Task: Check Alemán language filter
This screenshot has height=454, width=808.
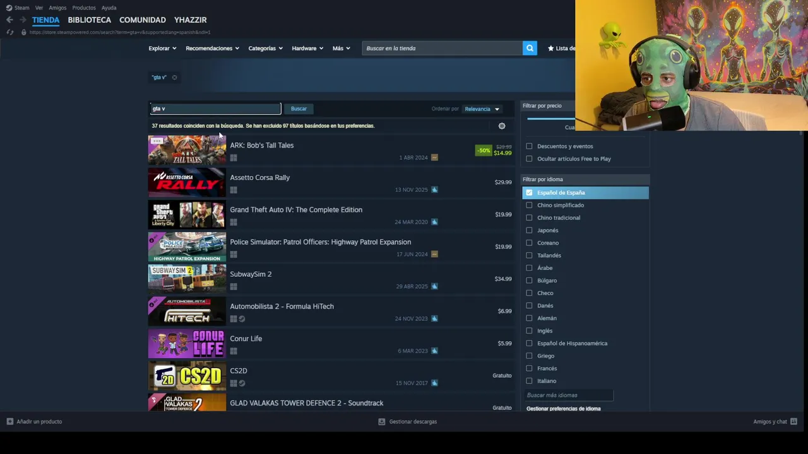Action: [x=529, y=318]
